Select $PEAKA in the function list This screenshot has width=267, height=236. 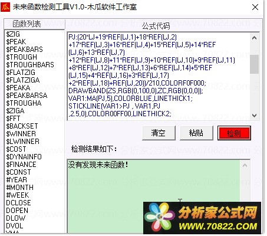[18, 88]
